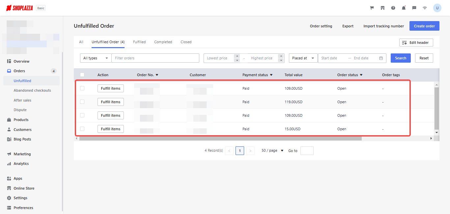Open Orders via its sidebar icon

pos(9,71)
